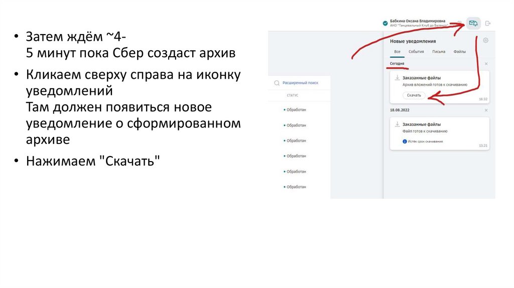
Task: Open the notifications envelope-bell icon
Action: click(473, 23)
